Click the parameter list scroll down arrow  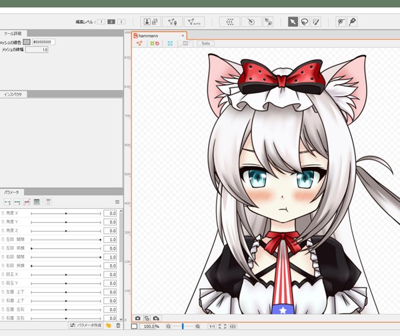pyautogui.click(x=121, y=319)
